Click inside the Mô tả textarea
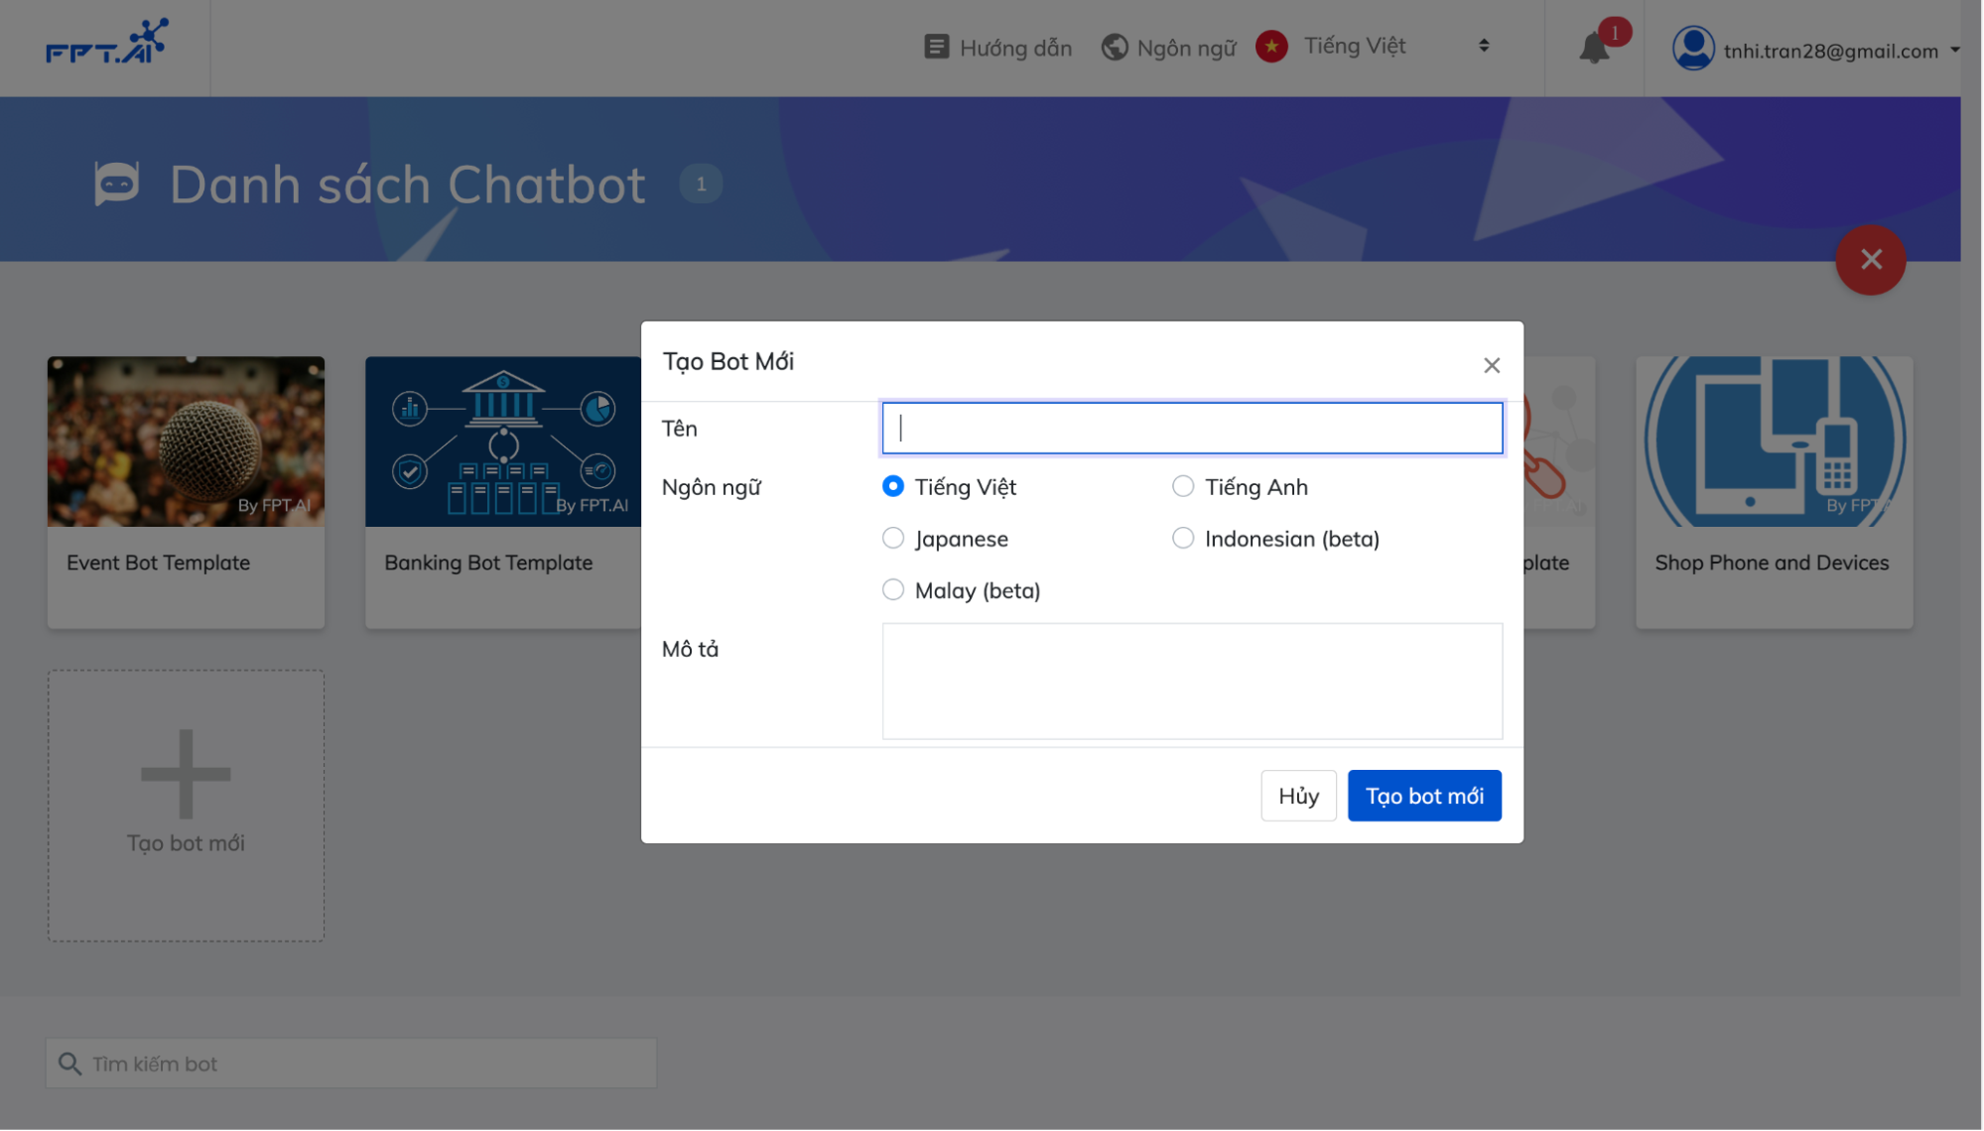1984x1131 pixels. point(1191,681)
